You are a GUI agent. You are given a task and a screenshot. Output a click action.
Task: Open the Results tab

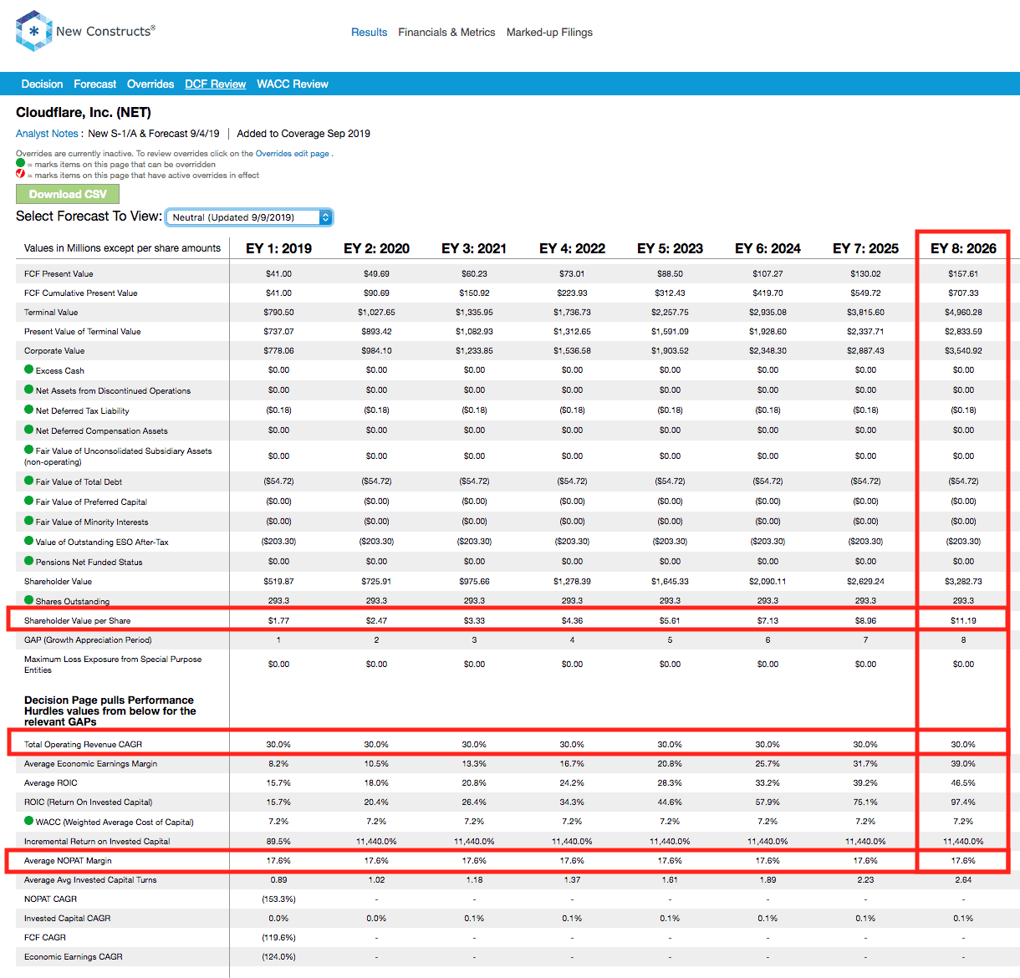coord(369,33)
